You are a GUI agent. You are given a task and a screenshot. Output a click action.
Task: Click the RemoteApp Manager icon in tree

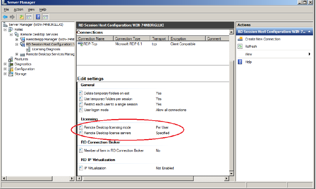pos(23,39)
